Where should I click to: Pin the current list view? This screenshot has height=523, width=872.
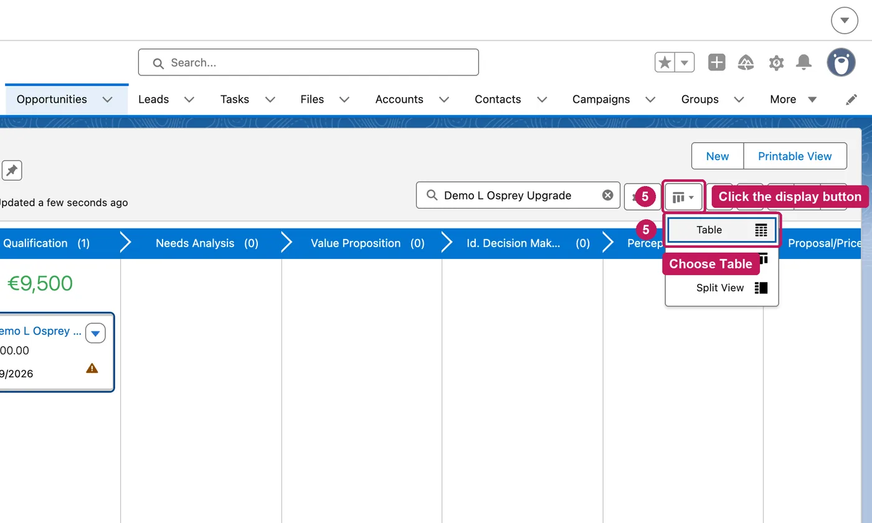click(x=11, y=170)
